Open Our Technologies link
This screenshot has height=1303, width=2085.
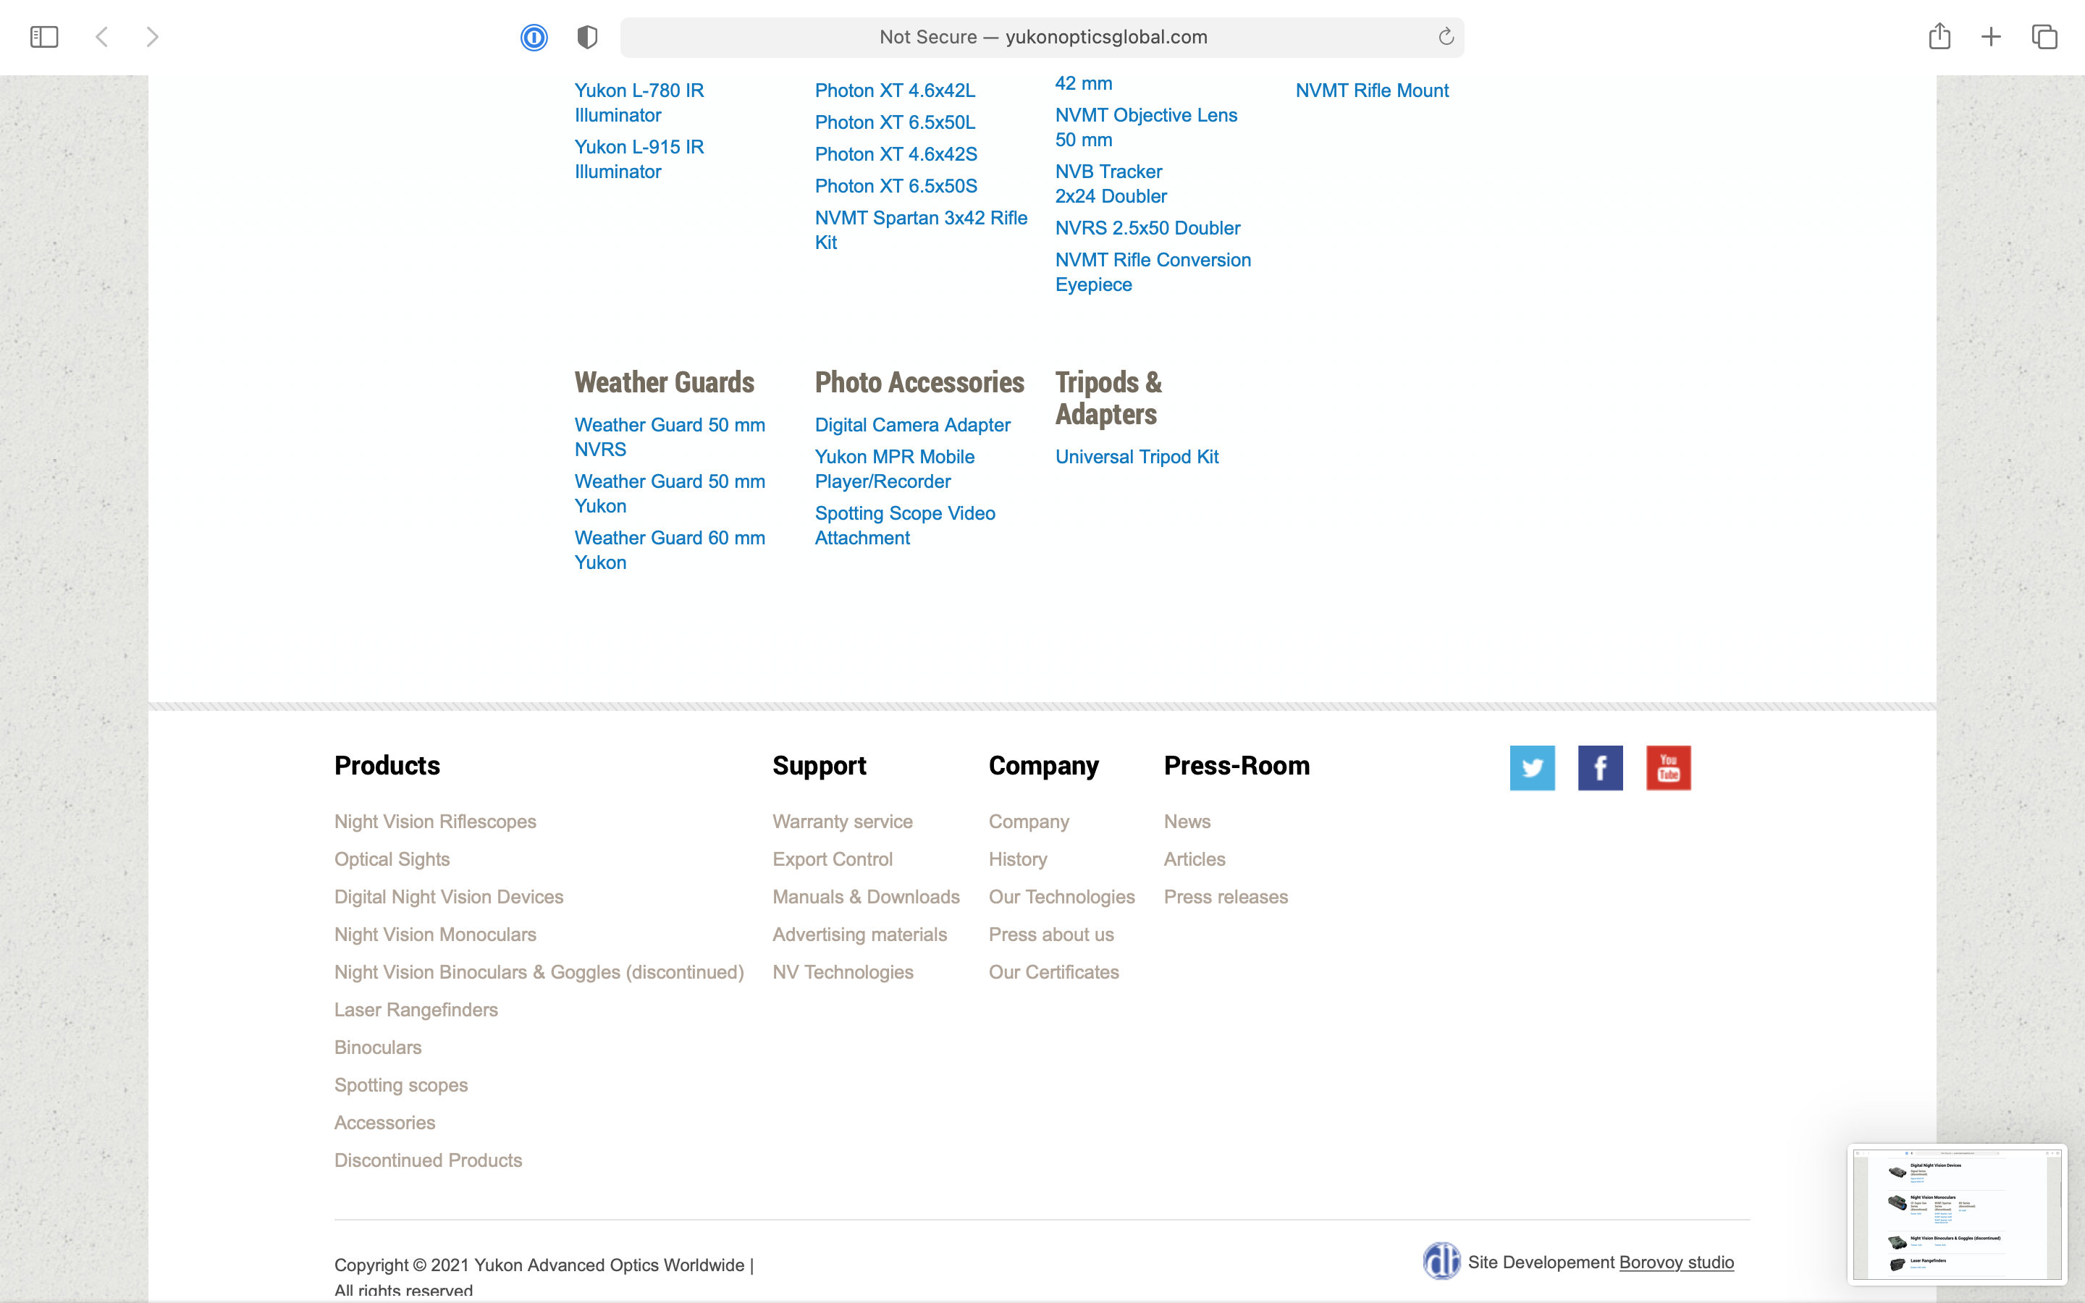coord(1061,897)
